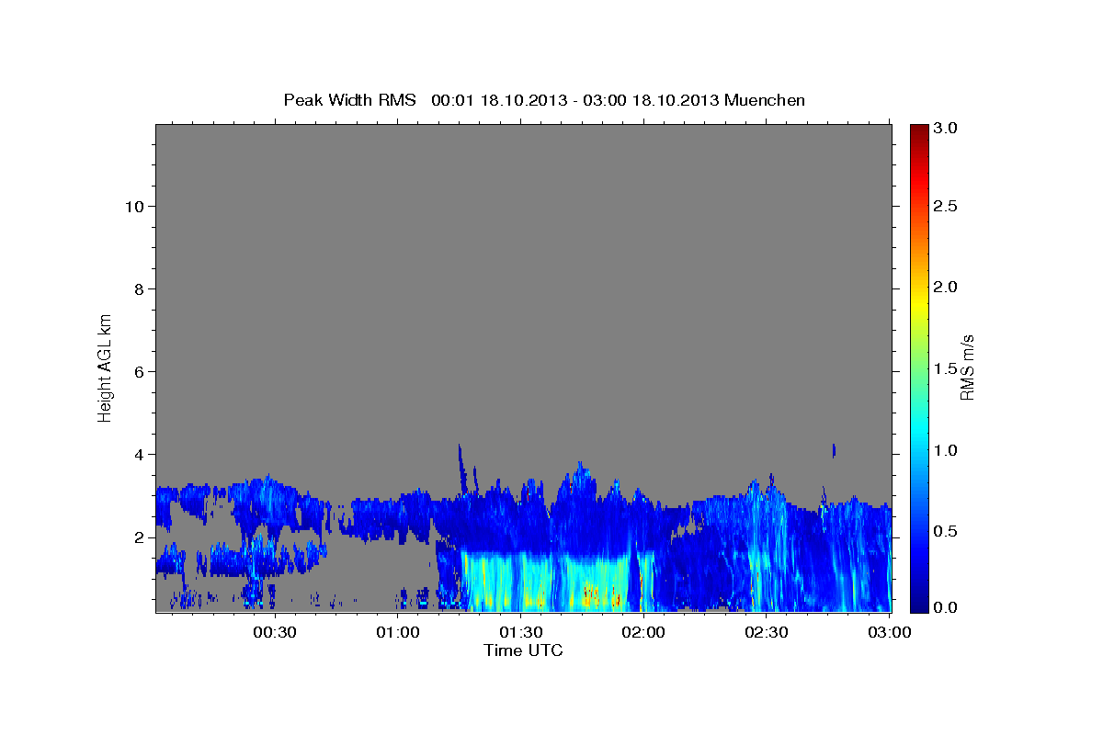The width and height of the screenshot is (1103, 735).
Task: Click the colorbar value 0.0
Action: coord(947,607)
